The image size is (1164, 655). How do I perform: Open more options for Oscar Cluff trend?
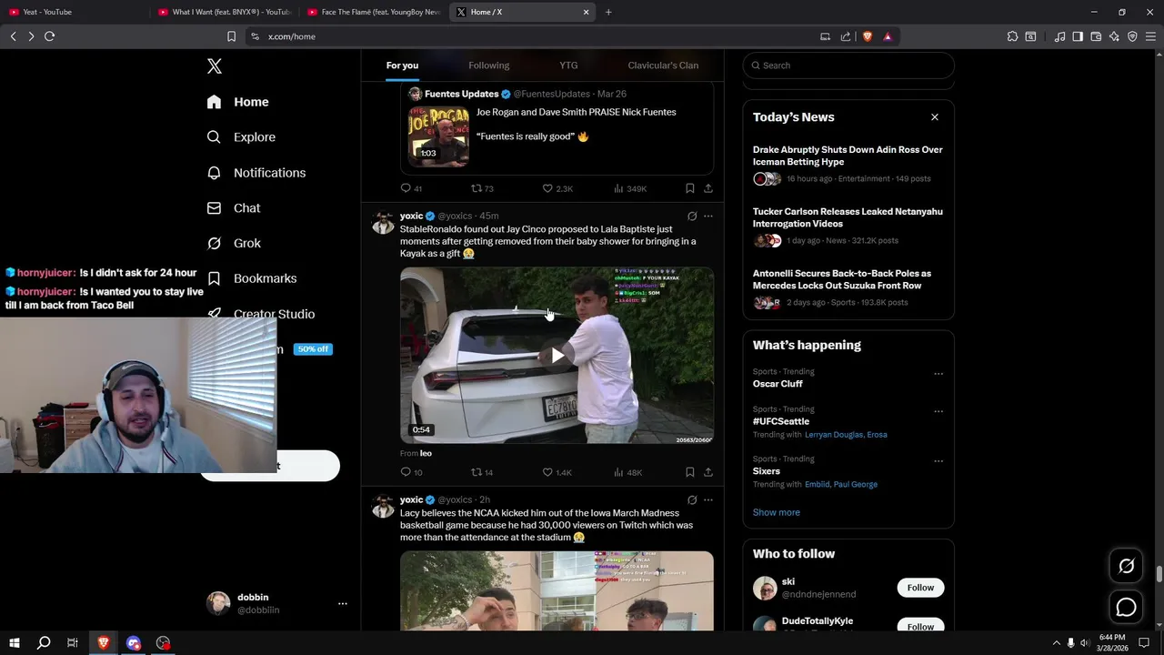[x=938, y=374]
